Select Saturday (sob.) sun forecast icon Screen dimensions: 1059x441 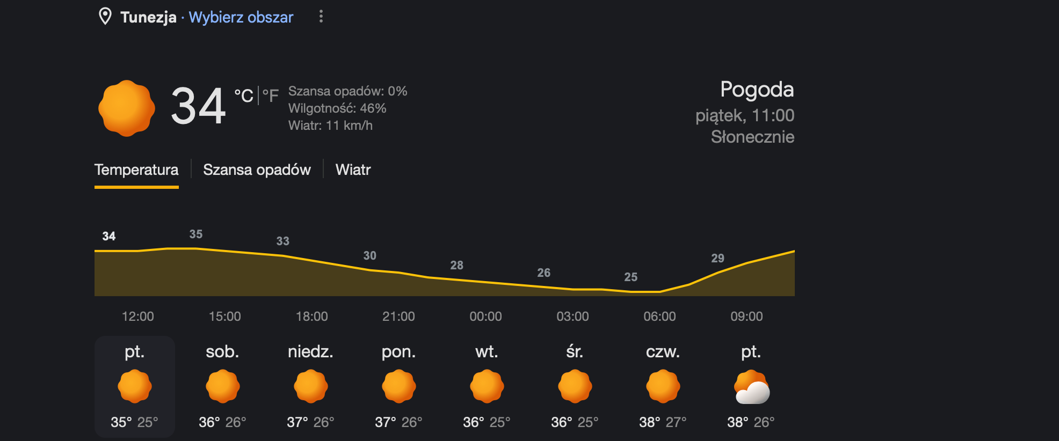pos(223,386)
